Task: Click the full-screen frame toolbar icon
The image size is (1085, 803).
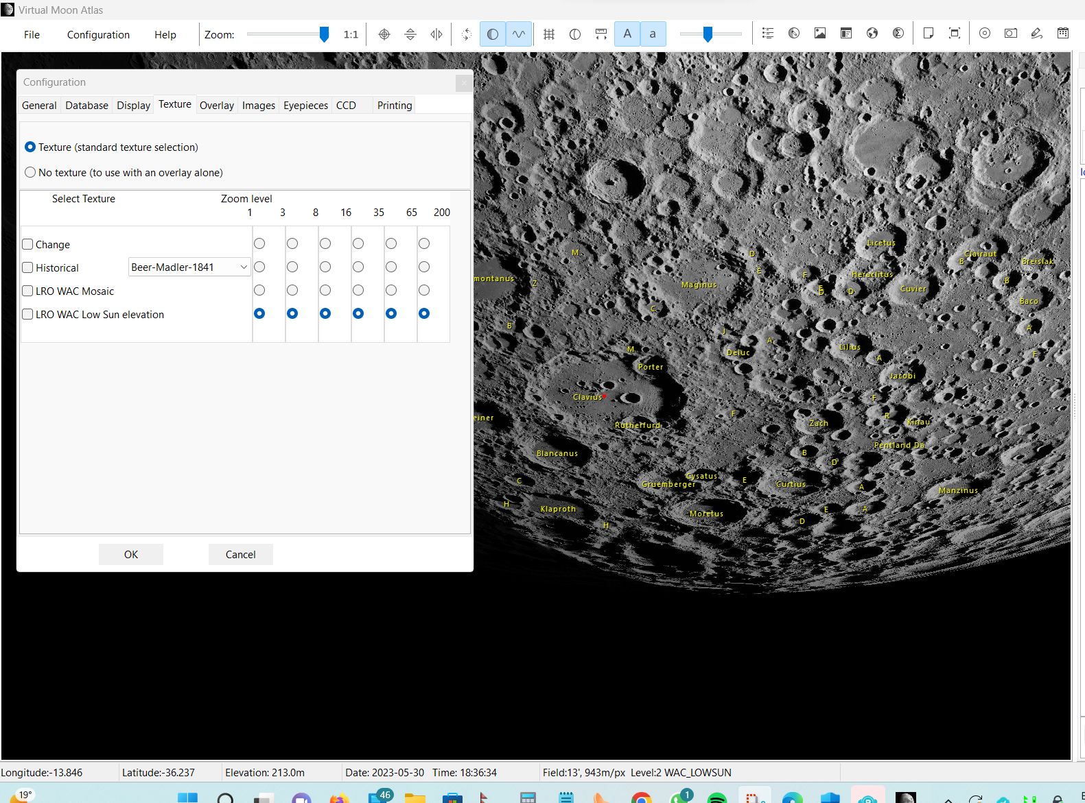Action: [x=955, y=34]
